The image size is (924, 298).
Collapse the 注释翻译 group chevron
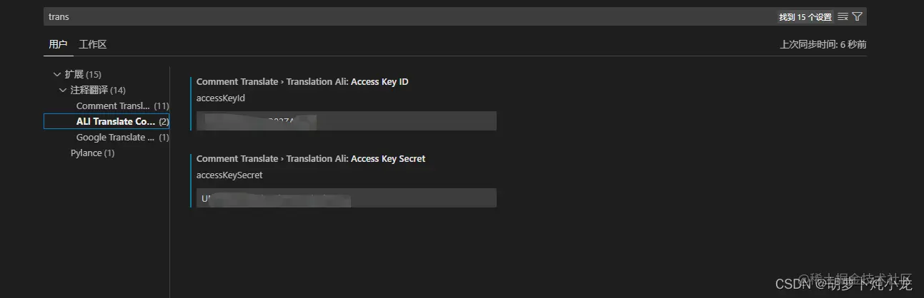[x=63, y=90]
